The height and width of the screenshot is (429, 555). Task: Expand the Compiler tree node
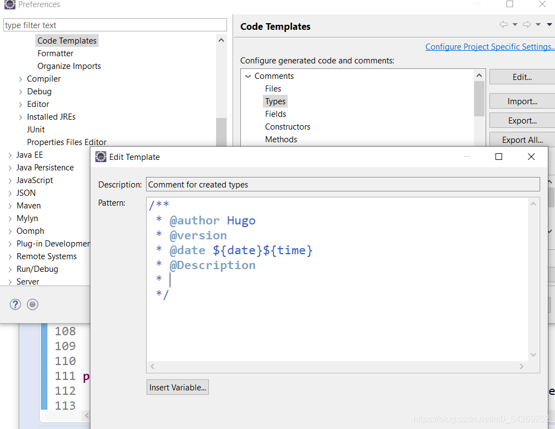tap(20, 79)
